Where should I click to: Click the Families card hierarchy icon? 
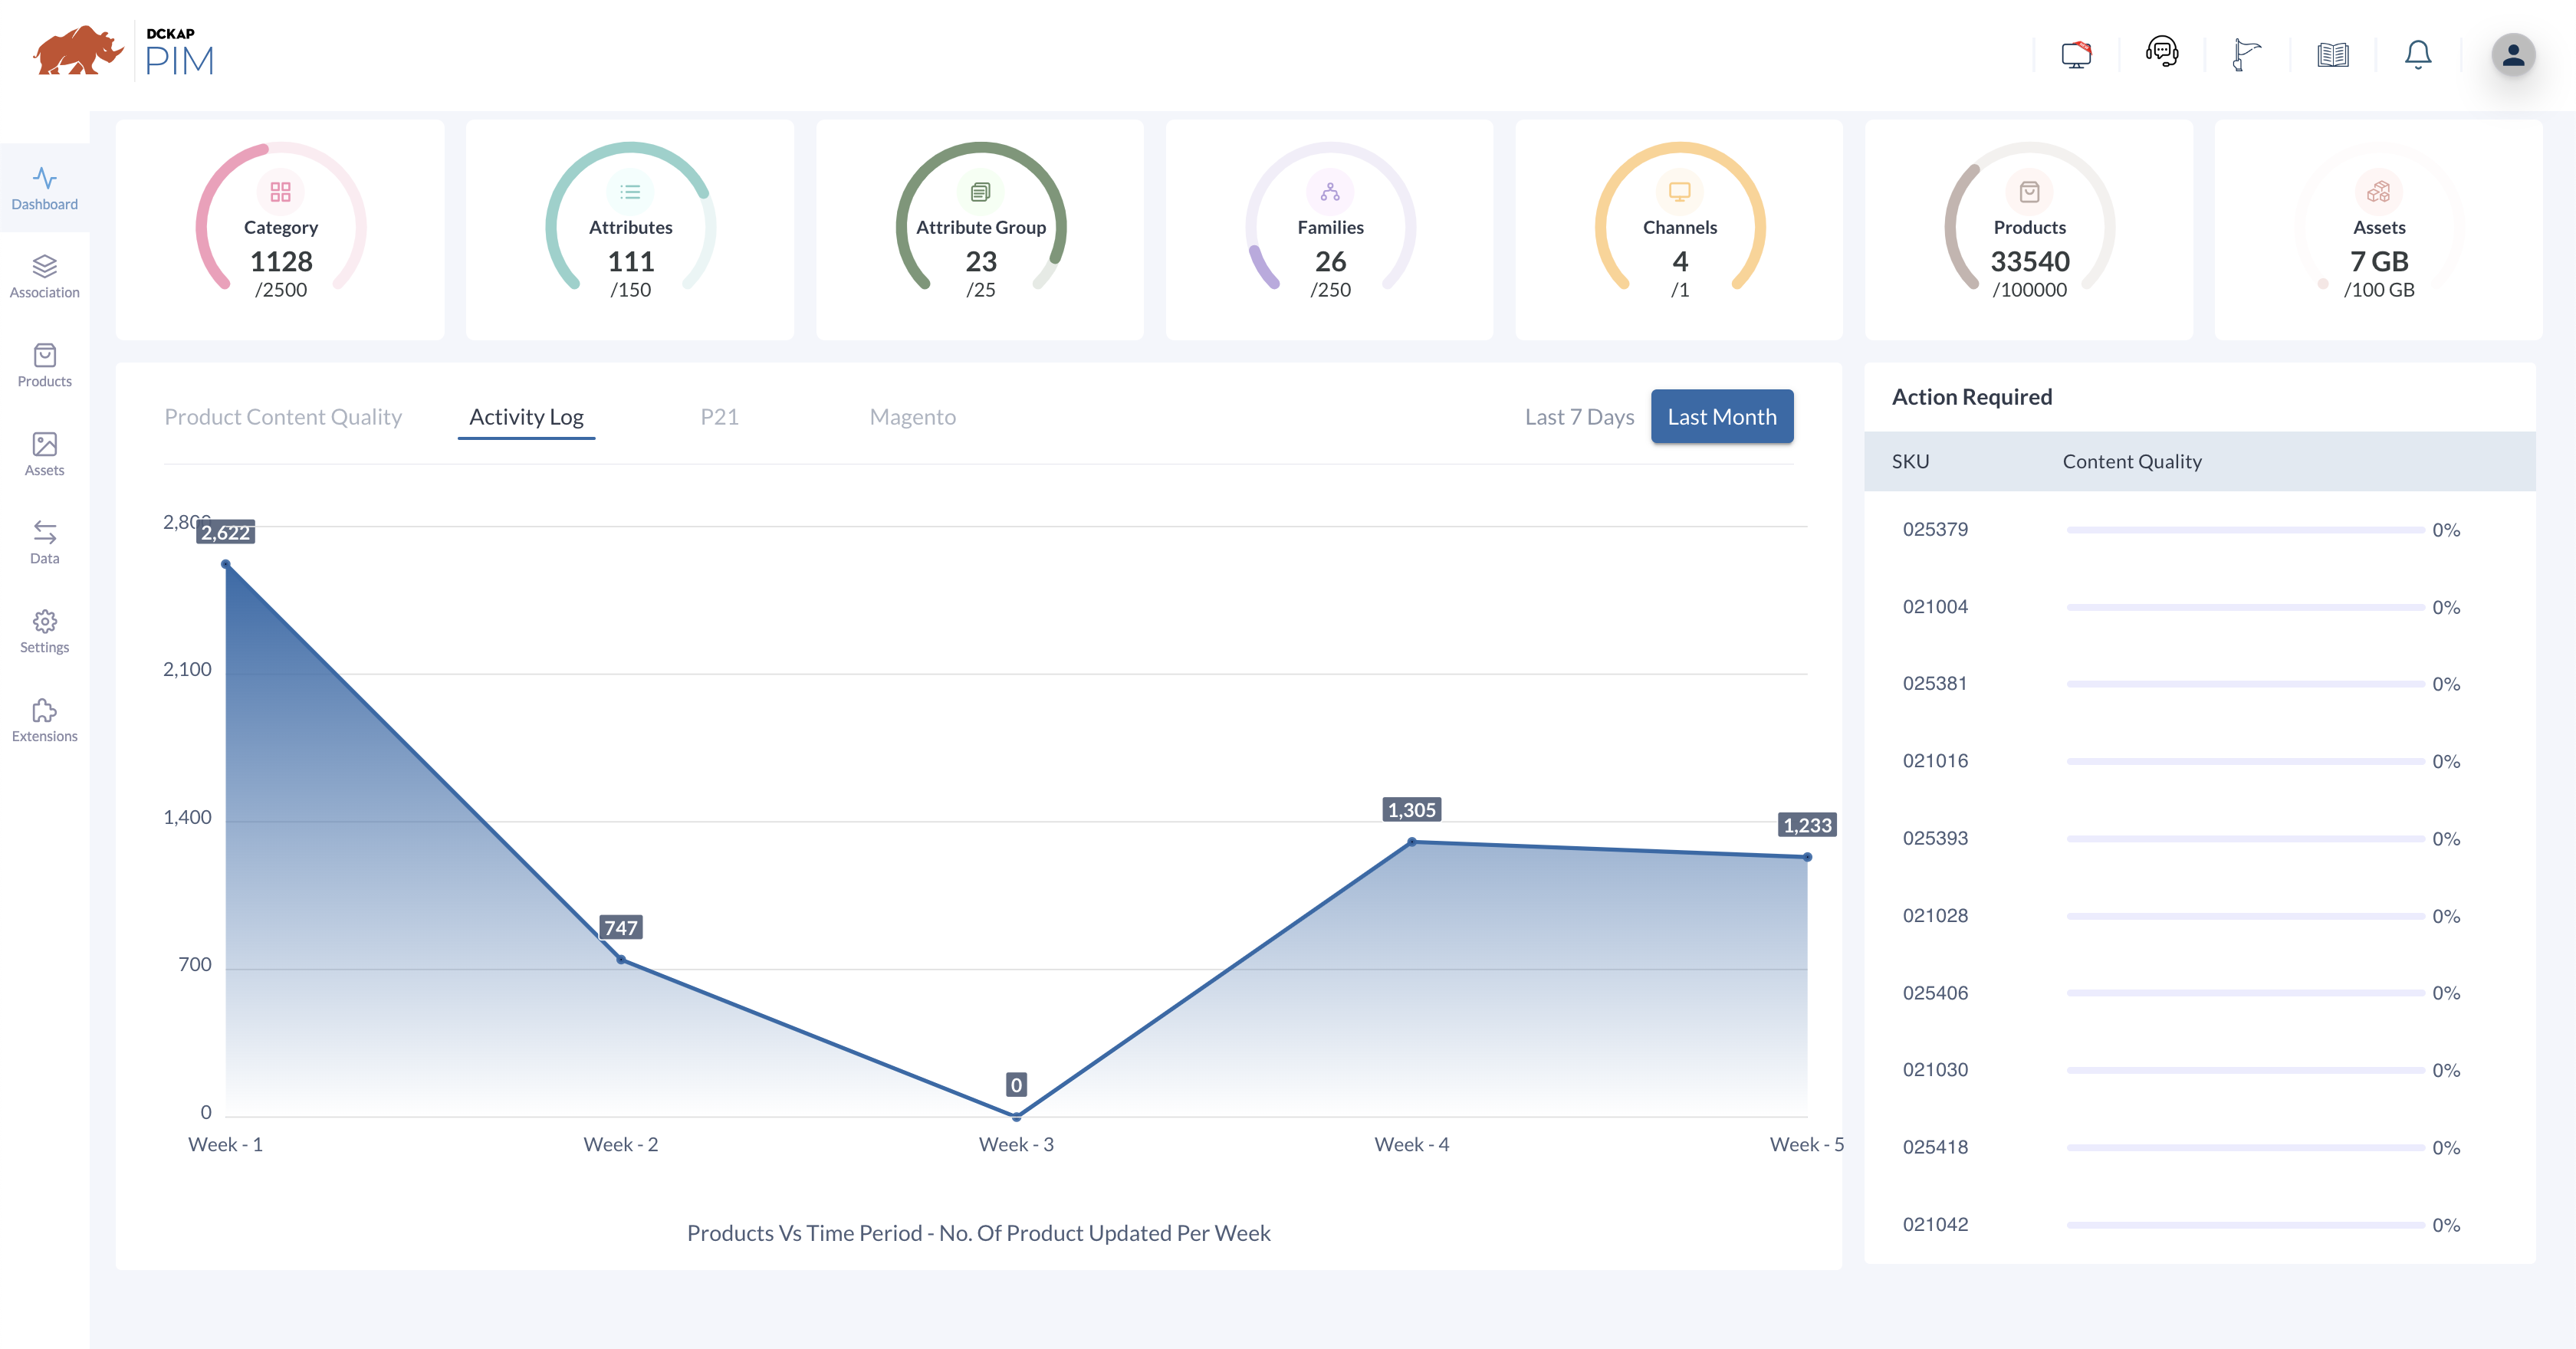click(1330, 192)
